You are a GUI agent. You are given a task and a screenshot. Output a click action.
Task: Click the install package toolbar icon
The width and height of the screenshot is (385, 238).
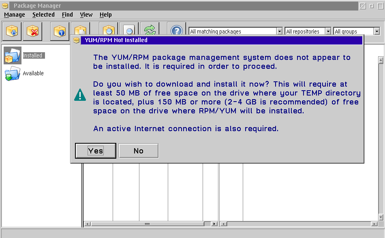(x=12, y=31)
